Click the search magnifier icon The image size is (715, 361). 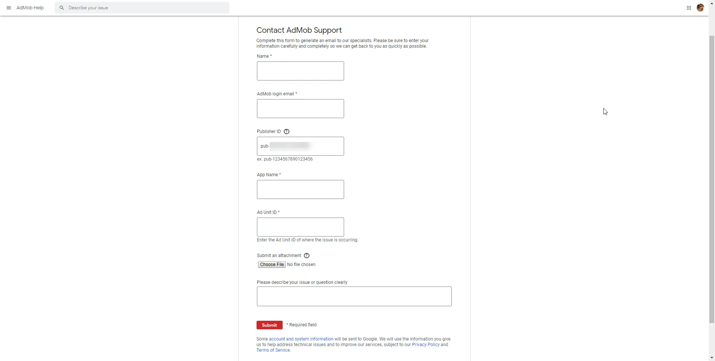pos(62,8)
